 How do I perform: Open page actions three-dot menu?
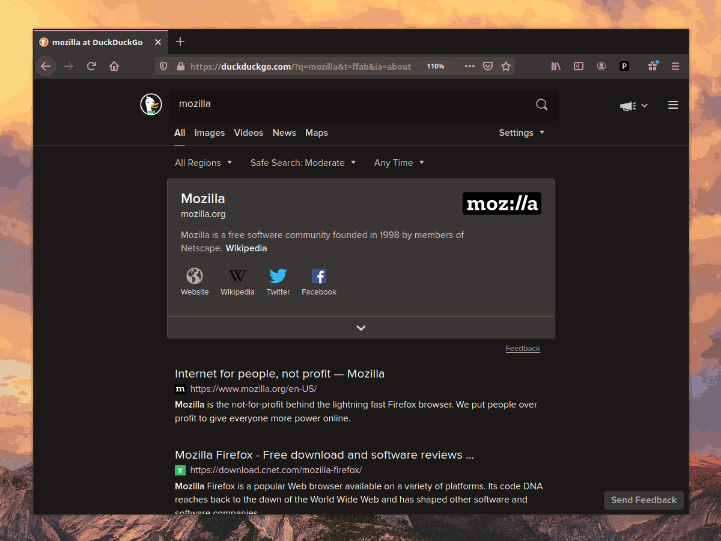470,66
